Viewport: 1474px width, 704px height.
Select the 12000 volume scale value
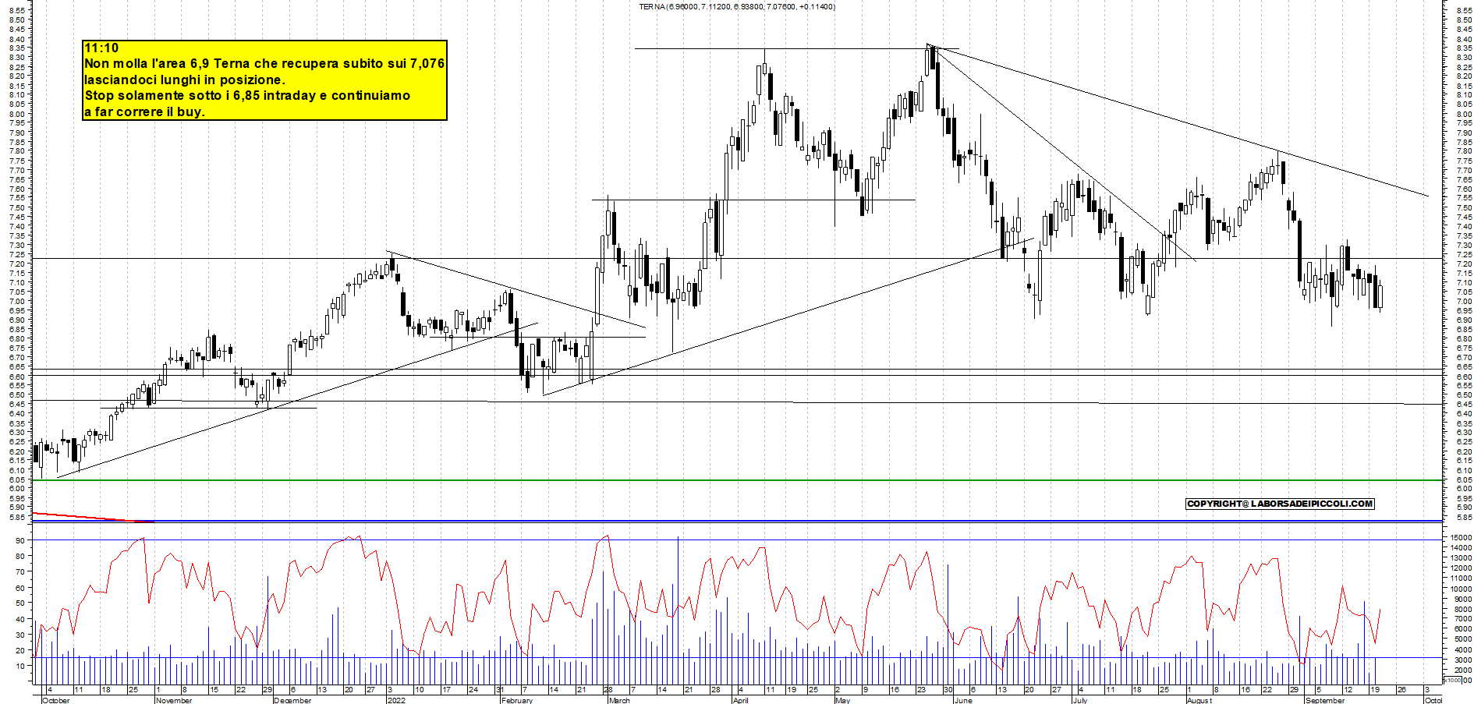[1461, 568]
